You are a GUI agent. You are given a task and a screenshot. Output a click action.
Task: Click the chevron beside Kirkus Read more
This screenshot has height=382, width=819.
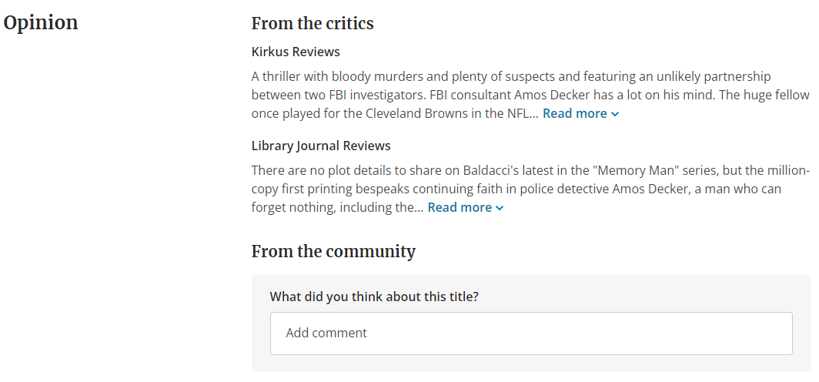pos(615,115)
